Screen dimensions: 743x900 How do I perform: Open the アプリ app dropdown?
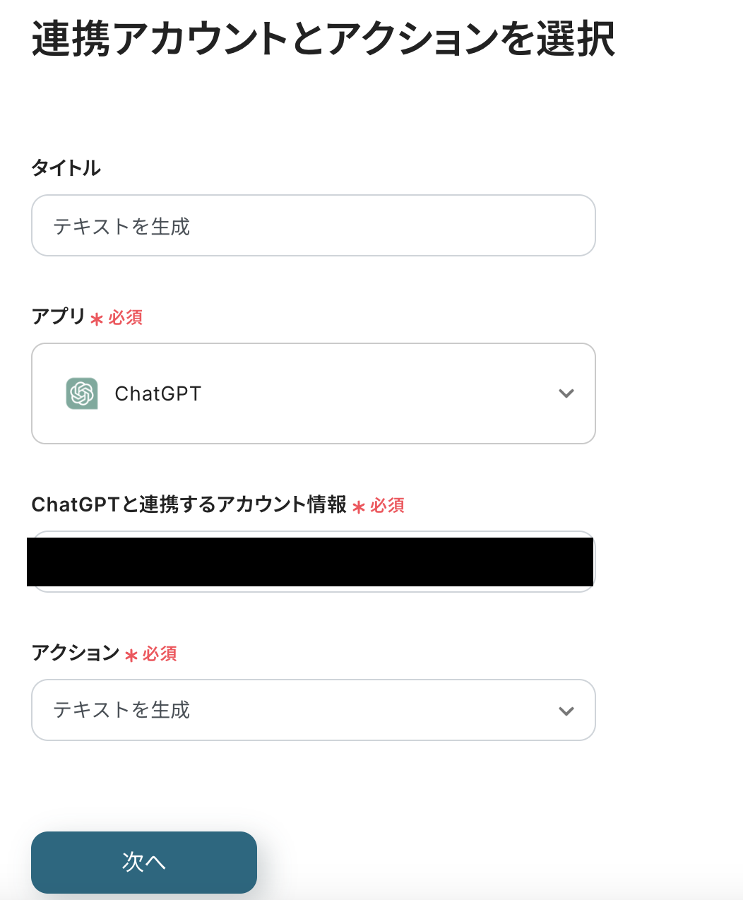[313, 393]
